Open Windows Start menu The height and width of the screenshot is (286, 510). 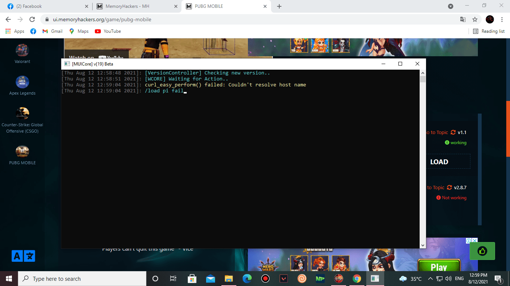[x=9, y=279]
